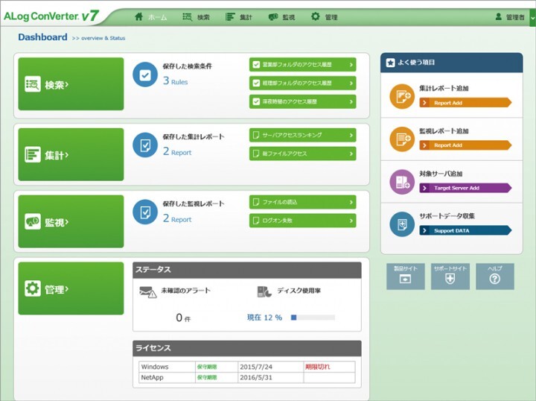Select the 経理部フォルダのアクセス履歴 checked rule
Image resolution: width=536 pixels, height=401 pixels.
click(302, 83)
